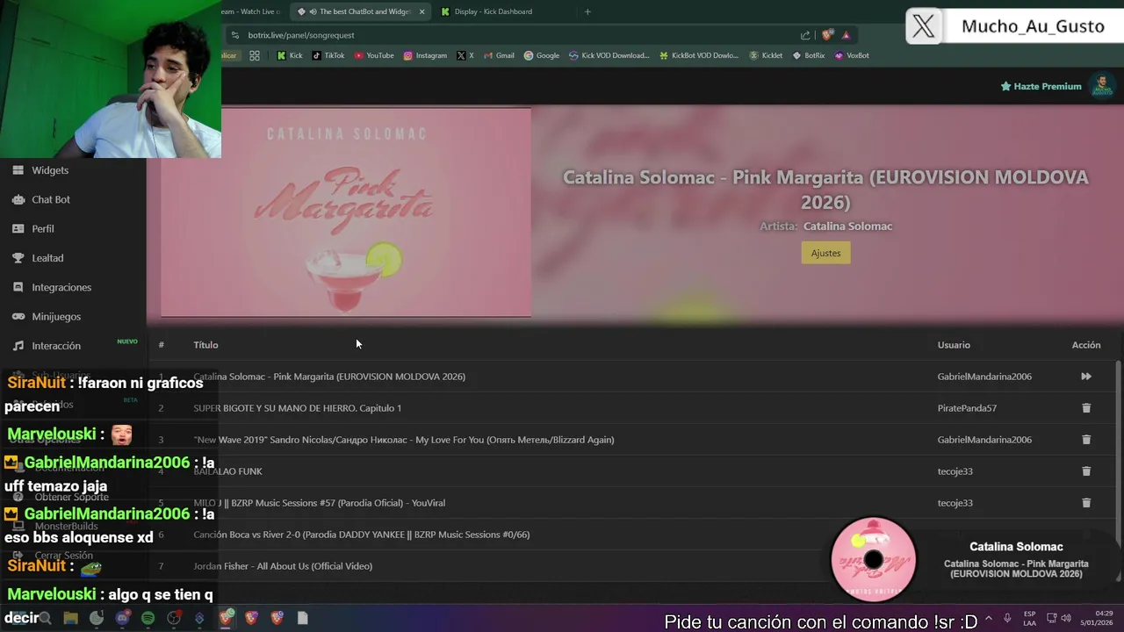1124x632 pixels.
Task: Click the Usuario column header
Action: tap(954, 345)
